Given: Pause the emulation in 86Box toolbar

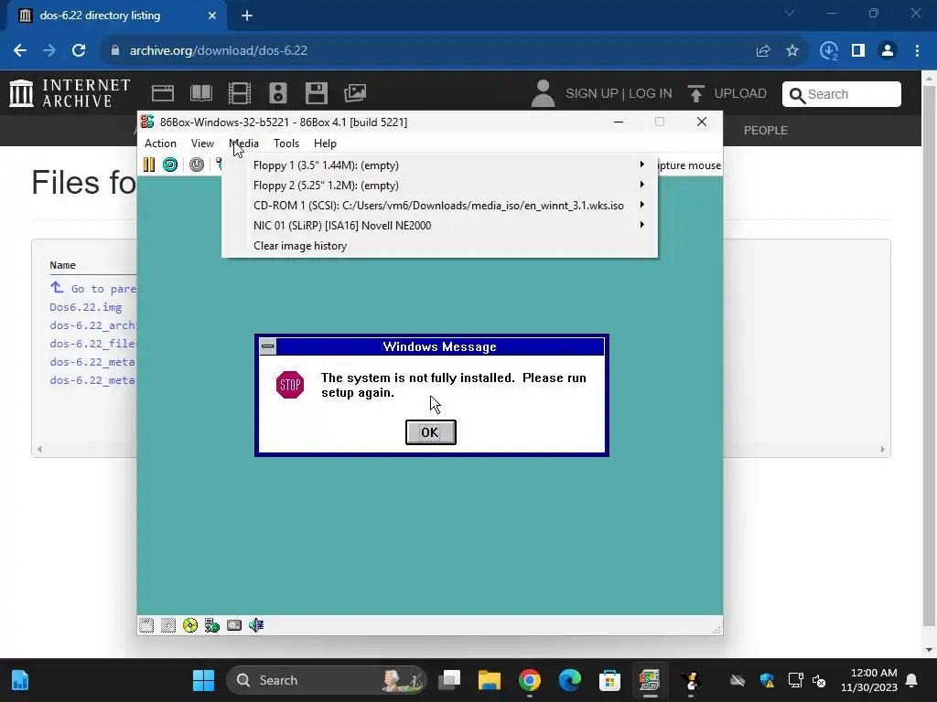Looking at the screenshot, I should [x=149, y=165].
